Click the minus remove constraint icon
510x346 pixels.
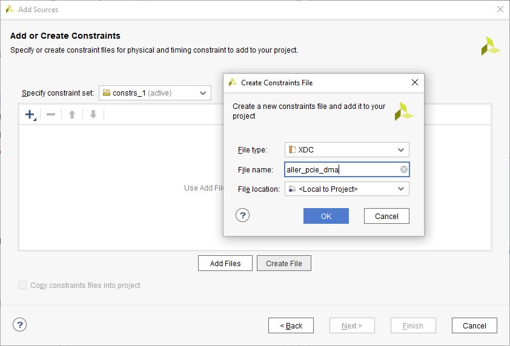51,114
